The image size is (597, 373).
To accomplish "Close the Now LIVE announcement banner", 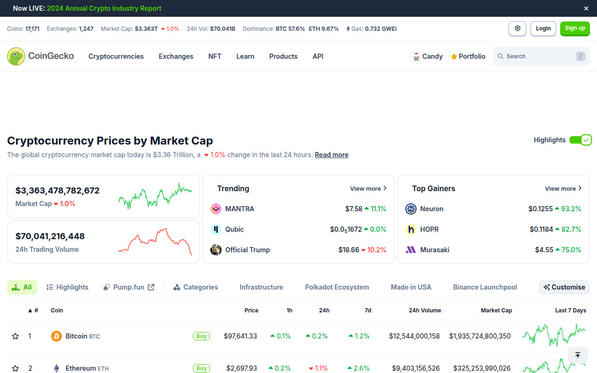I will [x=586, y=8].
